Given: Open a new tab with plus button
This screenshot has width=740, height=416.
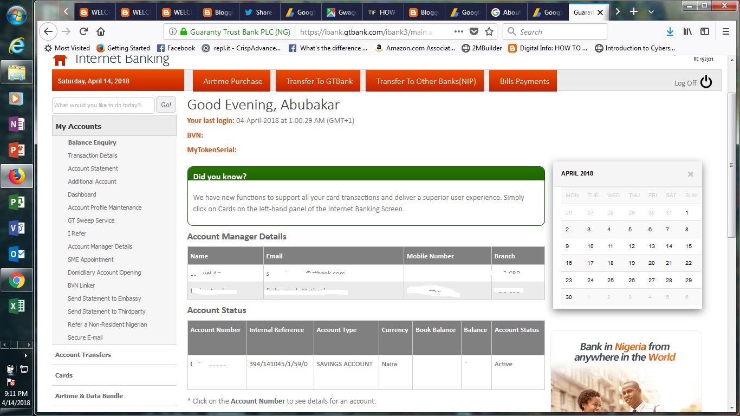Looking at the screenshot, I should click(x=634, y=12).
